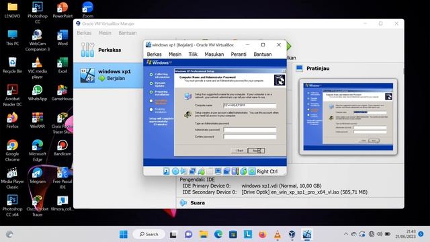Image resolution: width=430 pixels, height=242 pixels.
Task: Open Zoom desktop shortcut
Action: [88, 11]
